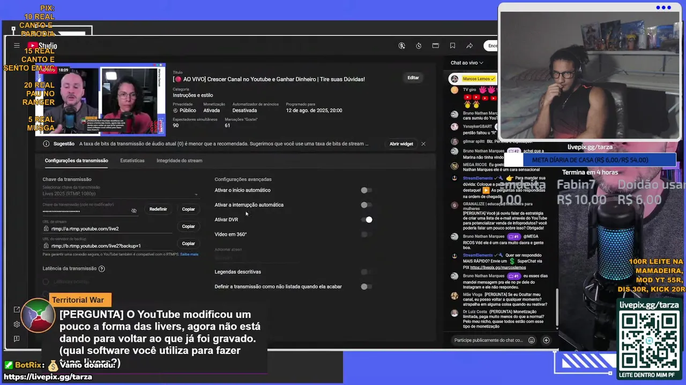This screenshot has height=385, width=686.
Task: Click the bookmark icon in top bar
Action: (453, 45)
